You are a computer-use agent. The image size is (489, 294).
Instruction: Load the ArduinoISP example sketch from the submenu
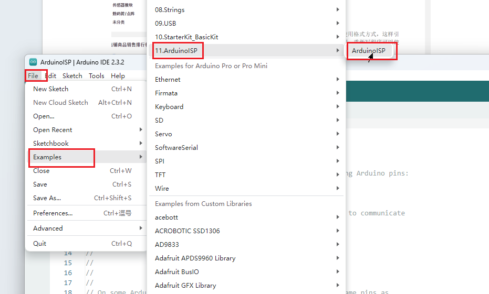pyautogui.click(x=369, y=51)
